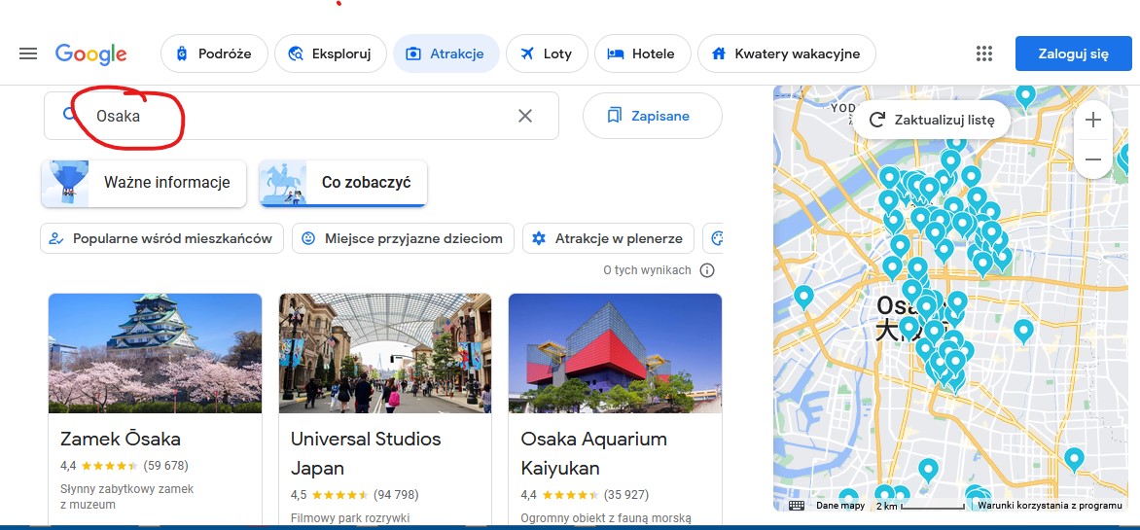1140x530 pixels.
Task: Click the Filmowy park rozrywki description
Action: click(x=350, y=518)
